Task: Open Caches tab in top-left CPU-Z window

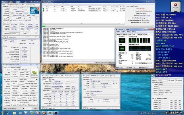Action: click(8, 5)
